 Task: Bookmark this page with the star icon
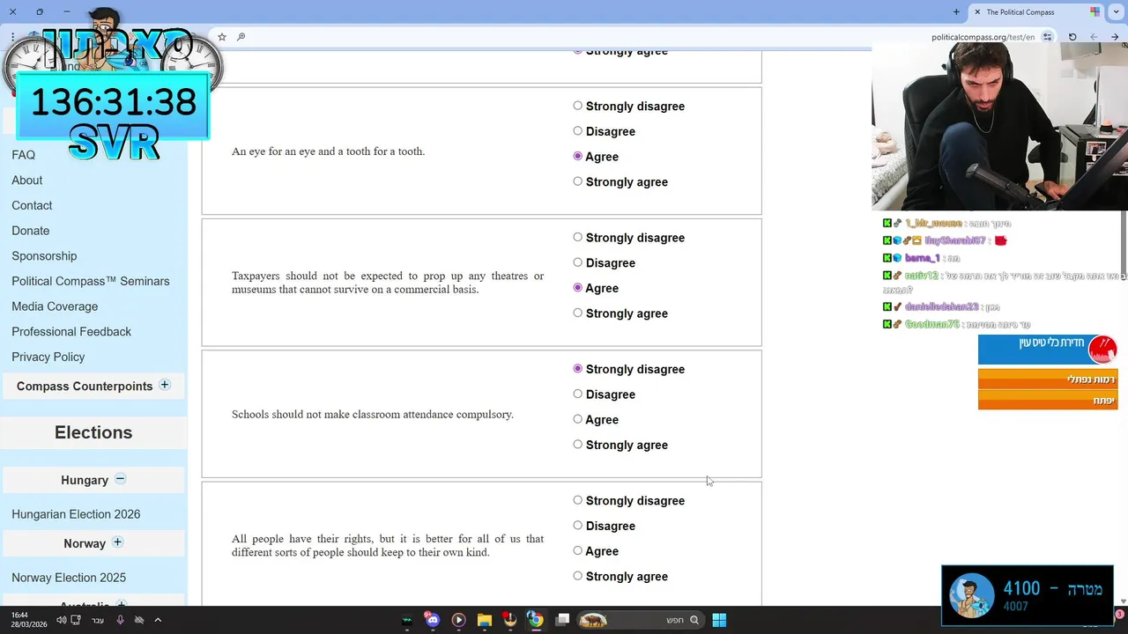(222, 37)
